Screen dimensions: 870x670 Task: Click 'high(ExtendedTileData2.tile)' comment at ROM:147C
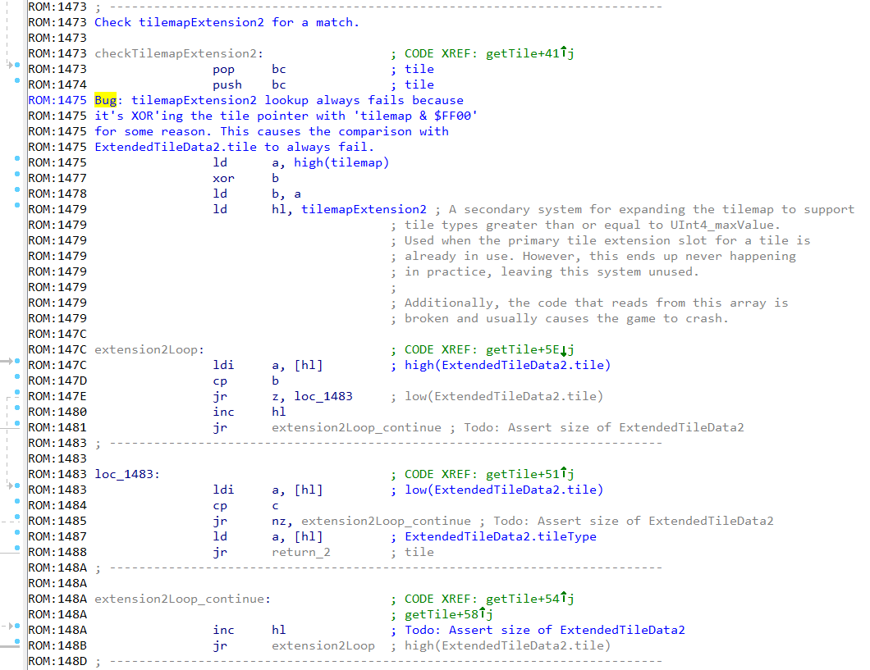click(x=508, y=365)
